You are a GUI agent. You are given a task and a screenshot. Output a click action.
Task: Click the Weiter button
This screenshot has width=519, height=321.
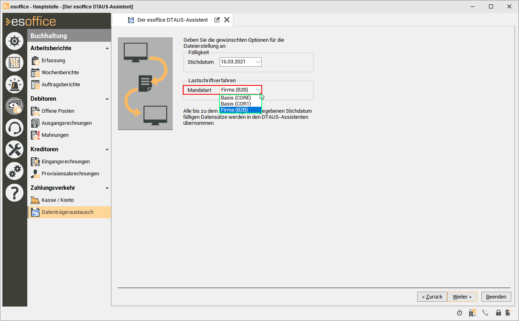462,297
